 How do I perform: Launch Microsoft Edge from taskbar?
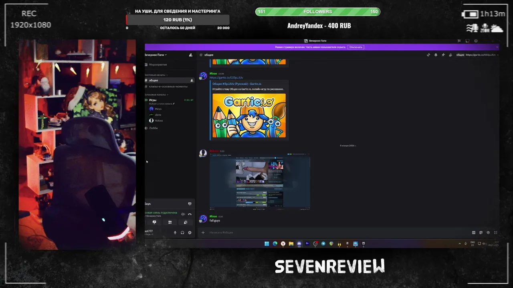(x=275, y=244)
